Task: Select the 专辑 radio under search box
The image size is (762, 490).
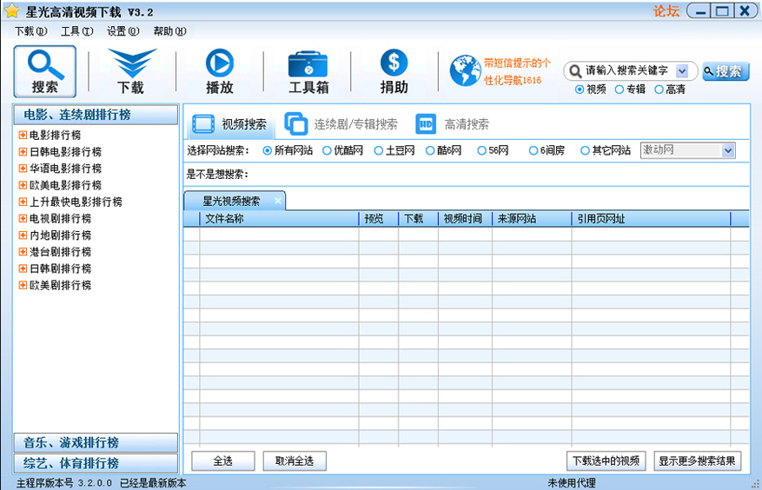Action: click(620, 89)
